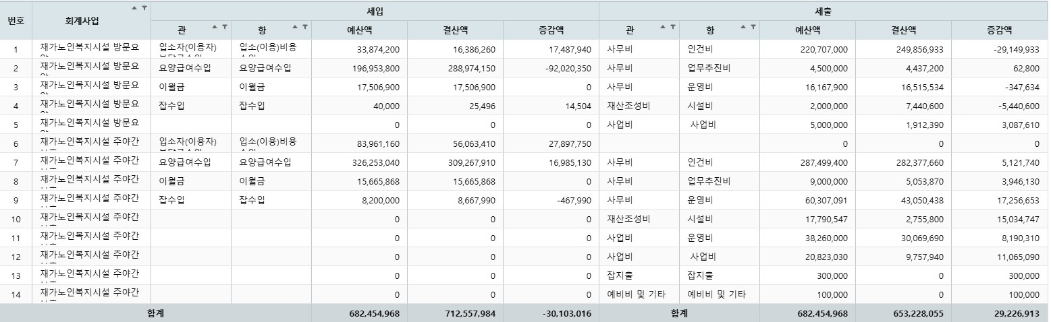1051x322 pixels.
Task: Open filter icon of 세출 관 column
Action: pos(672,27)
